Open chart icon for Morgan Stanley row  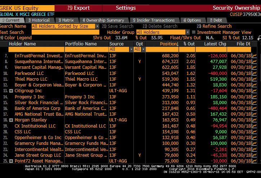[254, 120]
